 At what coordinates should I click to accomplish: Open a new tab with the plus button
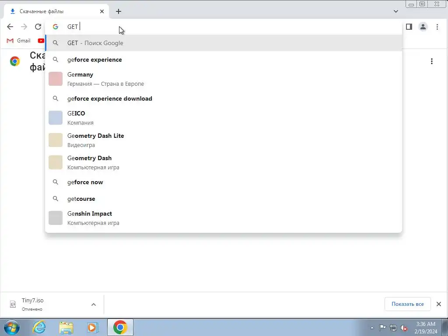coord(119,11)
